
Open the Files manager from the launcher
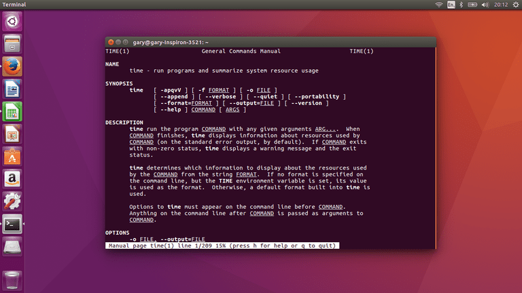[x=12, y=45]
